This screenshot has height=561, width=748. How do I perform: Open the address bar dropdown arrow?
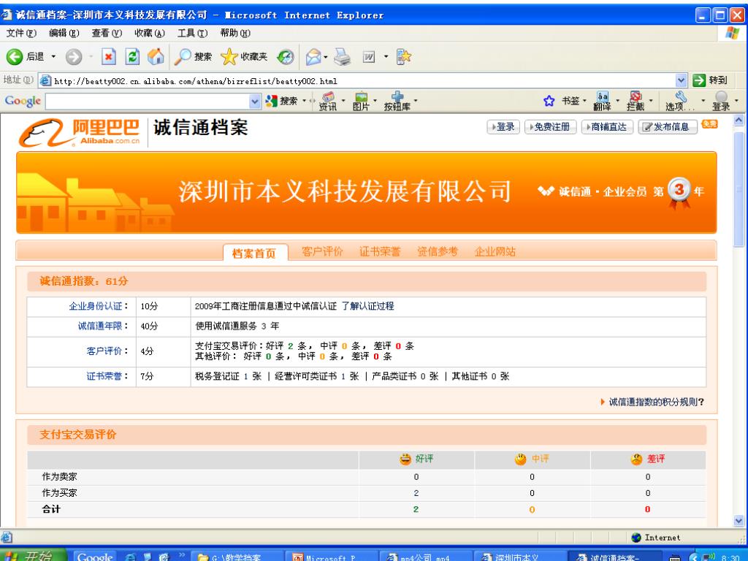pos(682,80)
